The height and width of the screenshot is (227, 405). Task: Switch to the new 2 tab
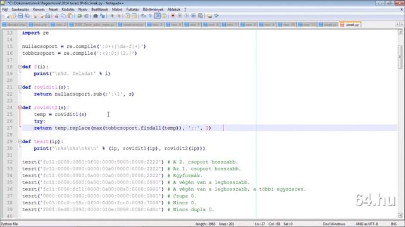point(59,25)
